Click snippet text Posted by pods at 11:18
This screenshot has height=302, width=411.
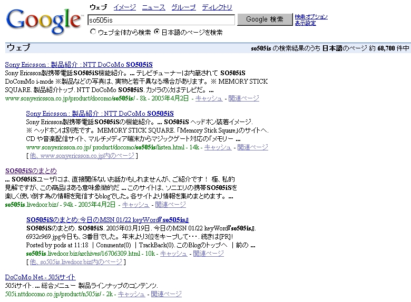coord(57,245)
